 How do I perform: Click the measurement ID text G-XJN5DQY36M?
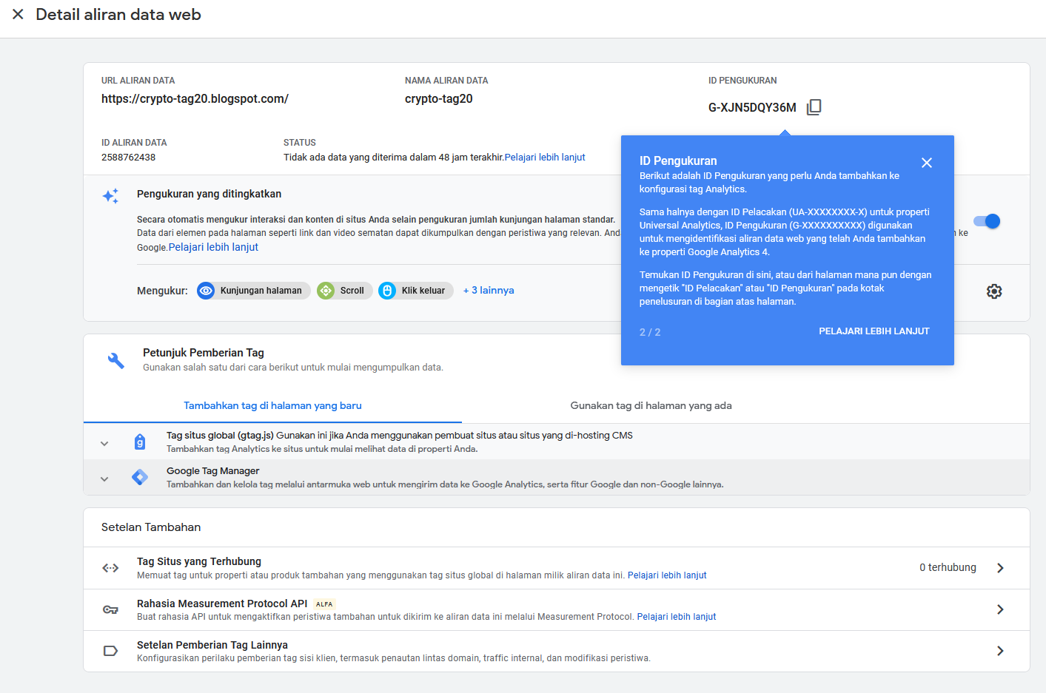click(752, 108)
